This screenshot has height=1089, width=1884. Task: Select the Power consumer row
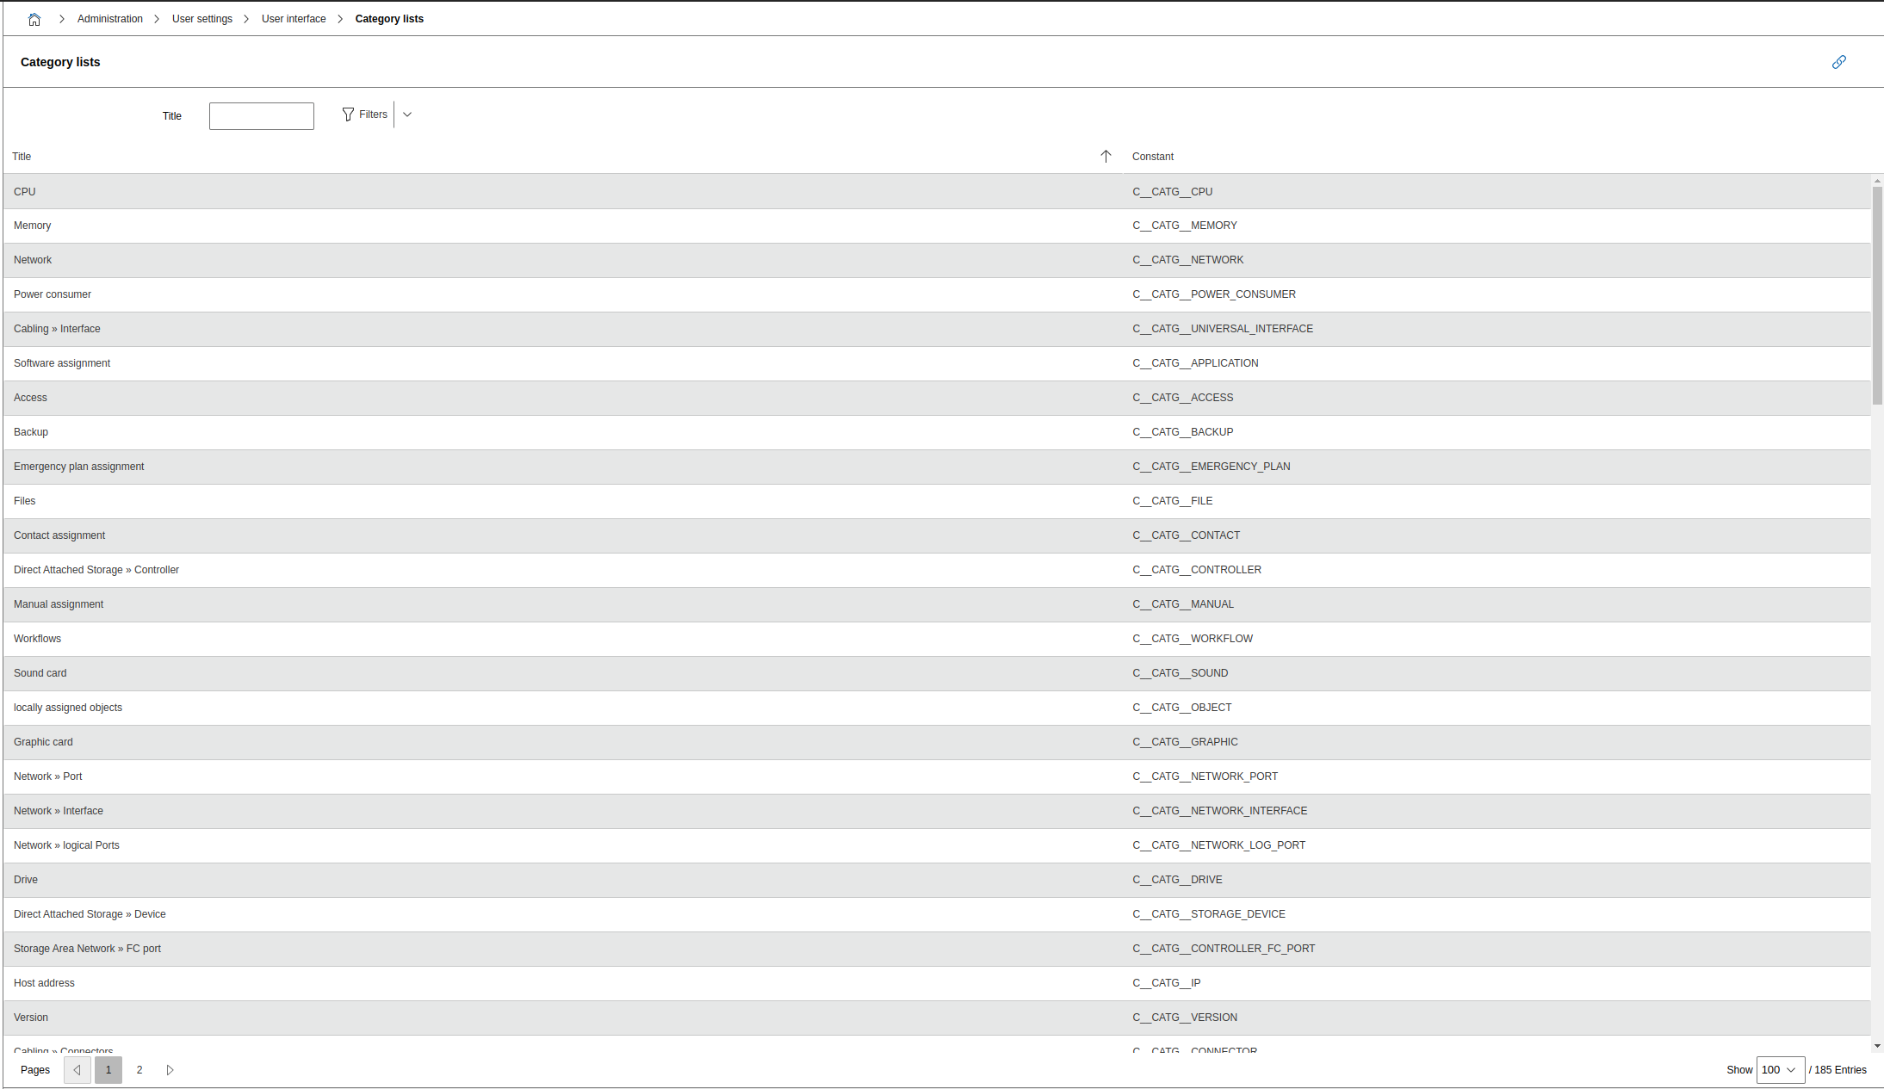click(937, 294)
